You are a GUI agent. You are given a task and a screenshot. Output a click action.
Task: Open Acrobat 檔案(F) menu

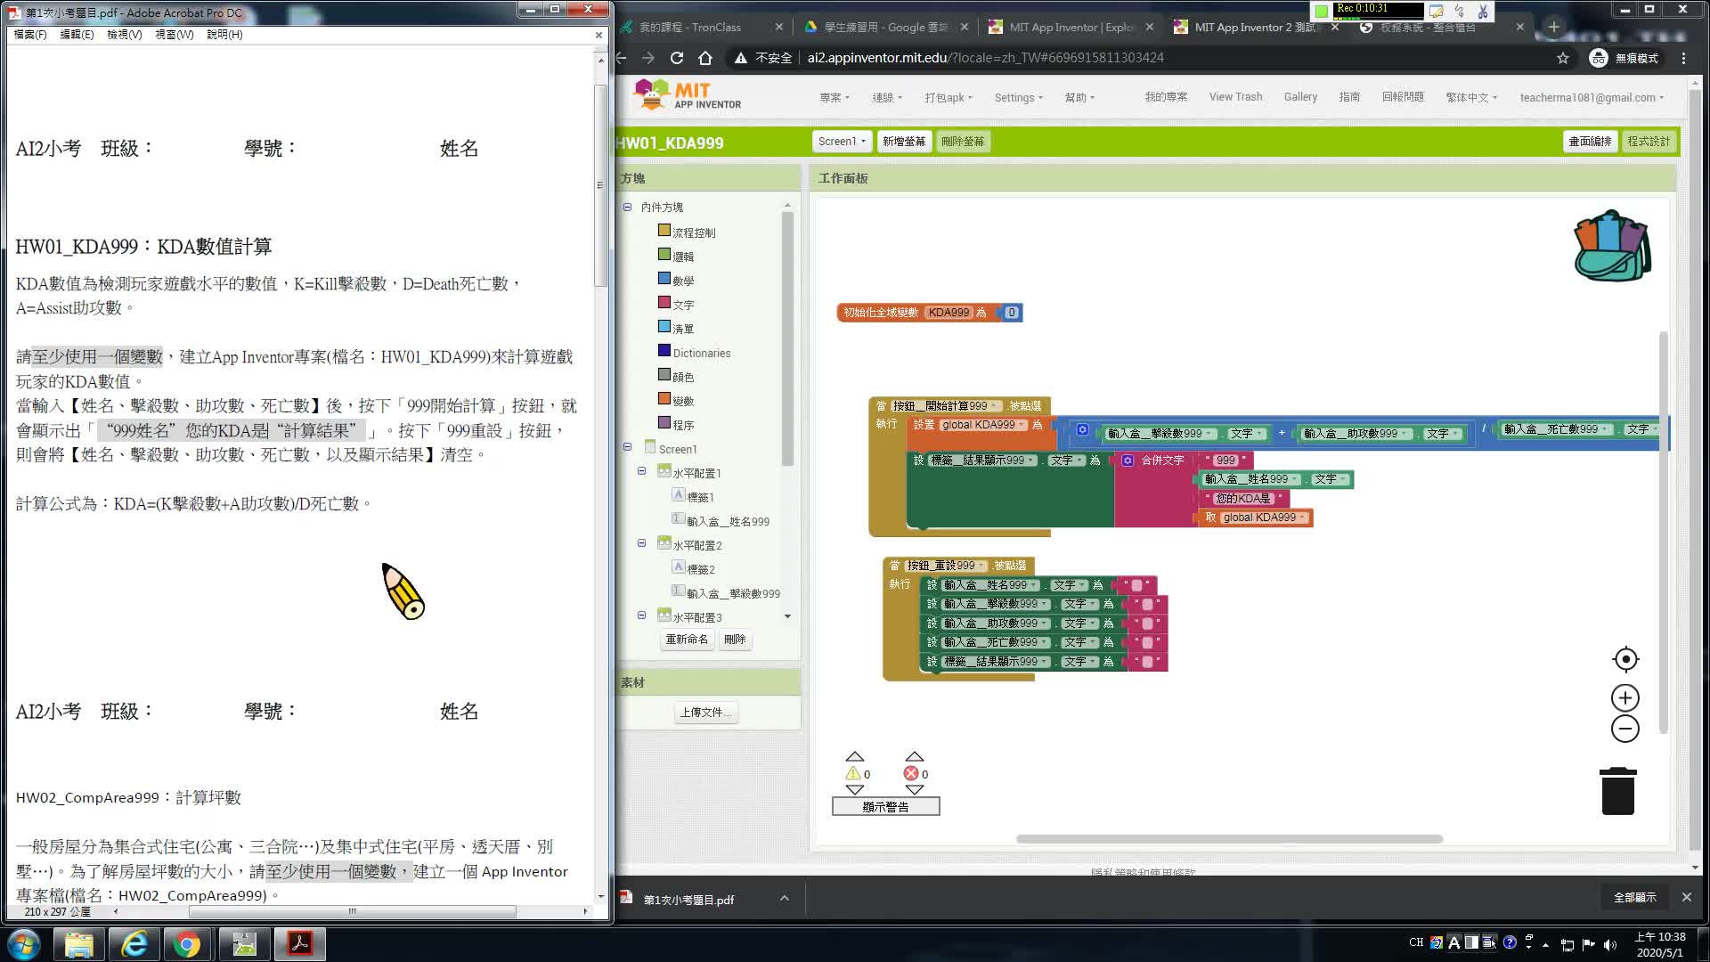tap(30, 34)
